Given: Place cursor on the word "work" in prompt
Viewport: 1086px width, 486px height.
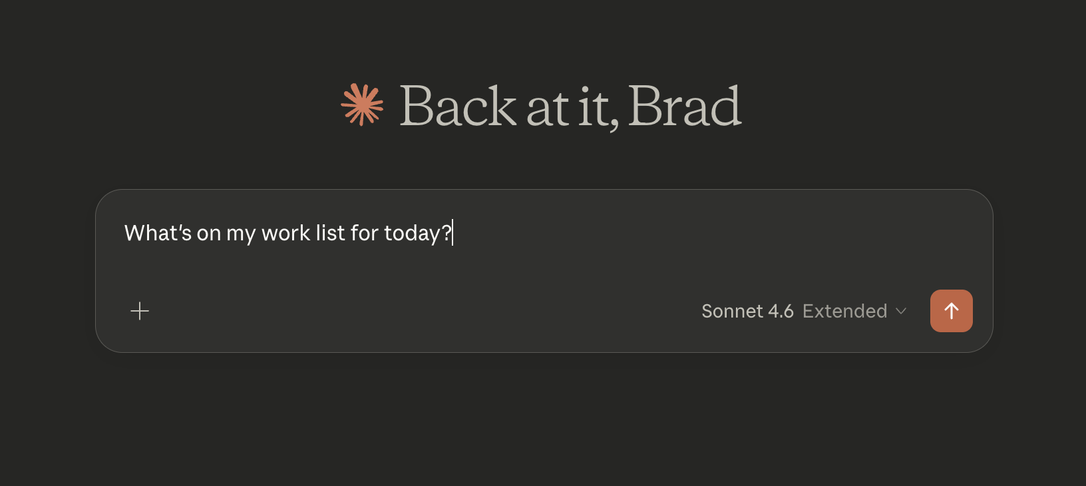Looking at the screenshot, I should pyautogui.click(x=285, y=233).
